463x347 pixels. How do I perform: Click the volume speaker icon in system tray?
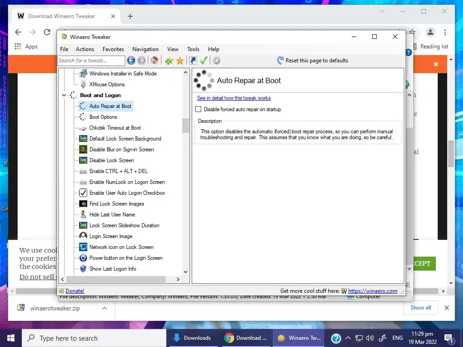pos(369,338)
